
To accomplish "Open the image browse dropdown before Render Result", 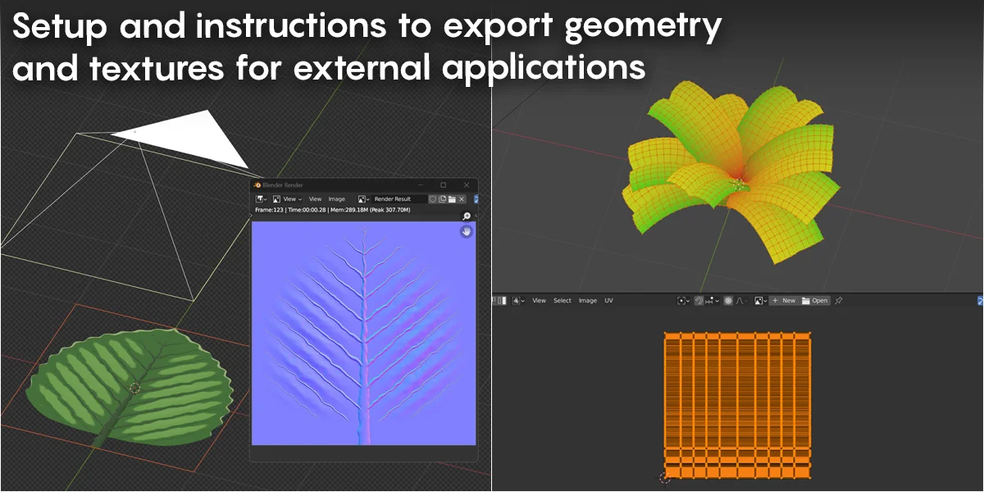I will (x=364, y=199).
